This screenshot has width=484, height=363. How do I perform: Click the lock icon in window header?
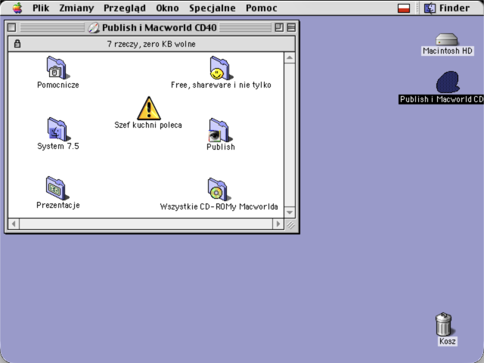(17, 44)
